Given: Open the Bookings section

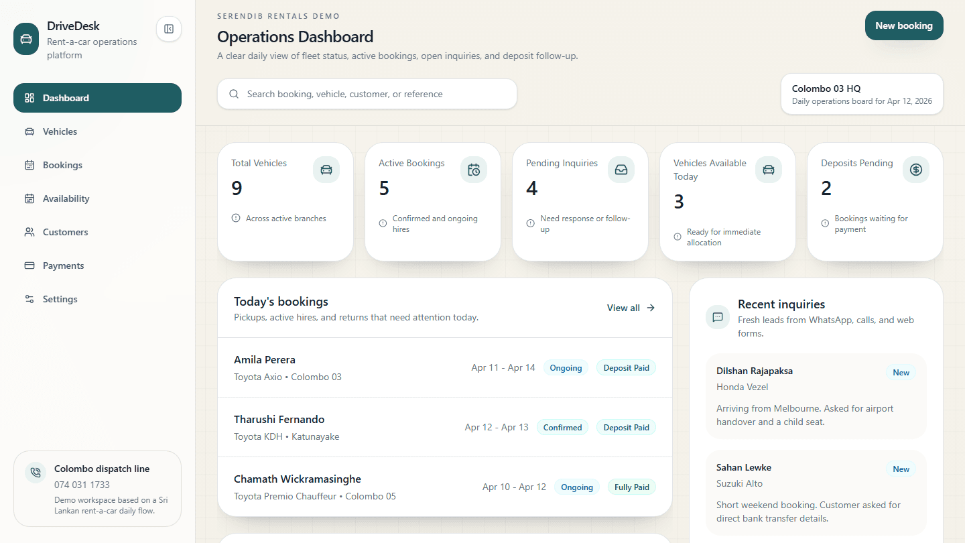Looking at the screenshot, I should pos(97,165).
